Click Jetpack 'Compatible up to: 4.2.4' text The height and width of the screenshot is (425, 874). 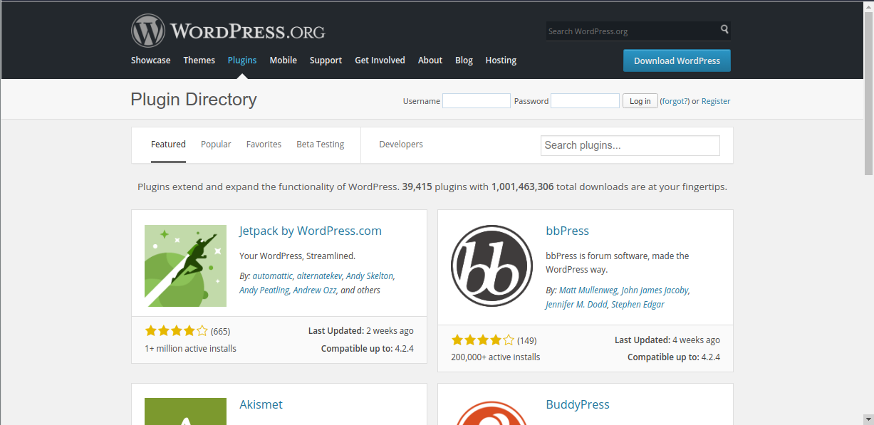coord(368,349)
